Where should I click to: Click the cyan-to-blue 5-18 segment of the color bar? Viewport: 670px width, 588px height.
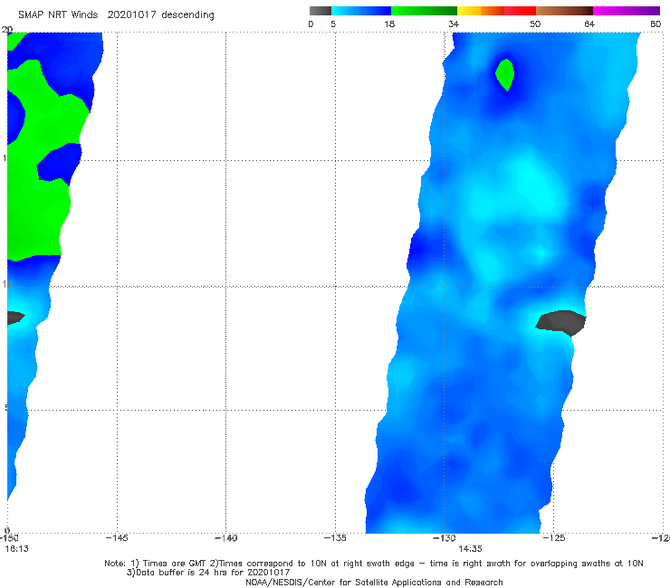pyautogui.click(x=361, y=11)
